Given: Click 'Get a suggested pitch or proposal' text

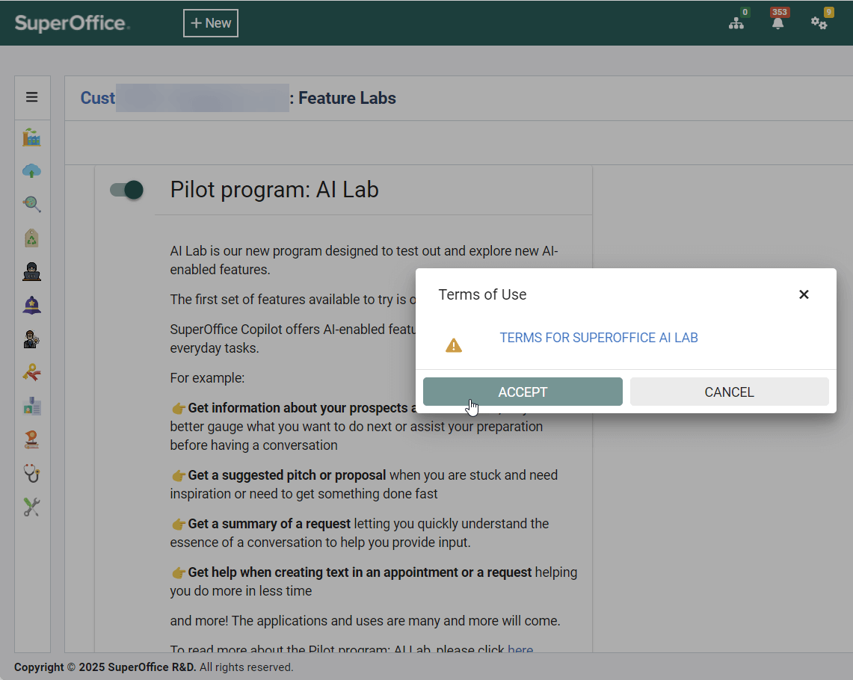Looking at the screenshot, I should tap(286, 475).
